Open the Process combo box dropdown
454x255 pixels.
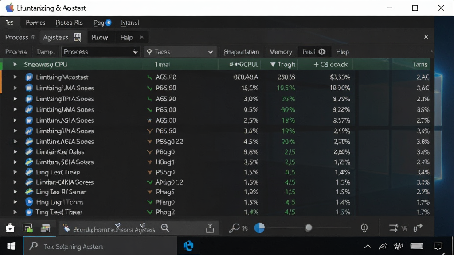click(x=101, y=52)
